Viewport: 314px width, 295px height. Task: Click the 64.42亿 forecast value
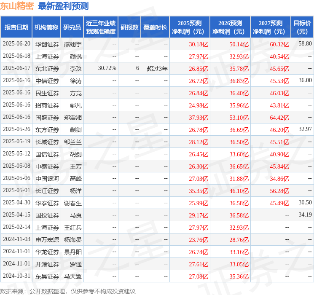click(279, 118)
